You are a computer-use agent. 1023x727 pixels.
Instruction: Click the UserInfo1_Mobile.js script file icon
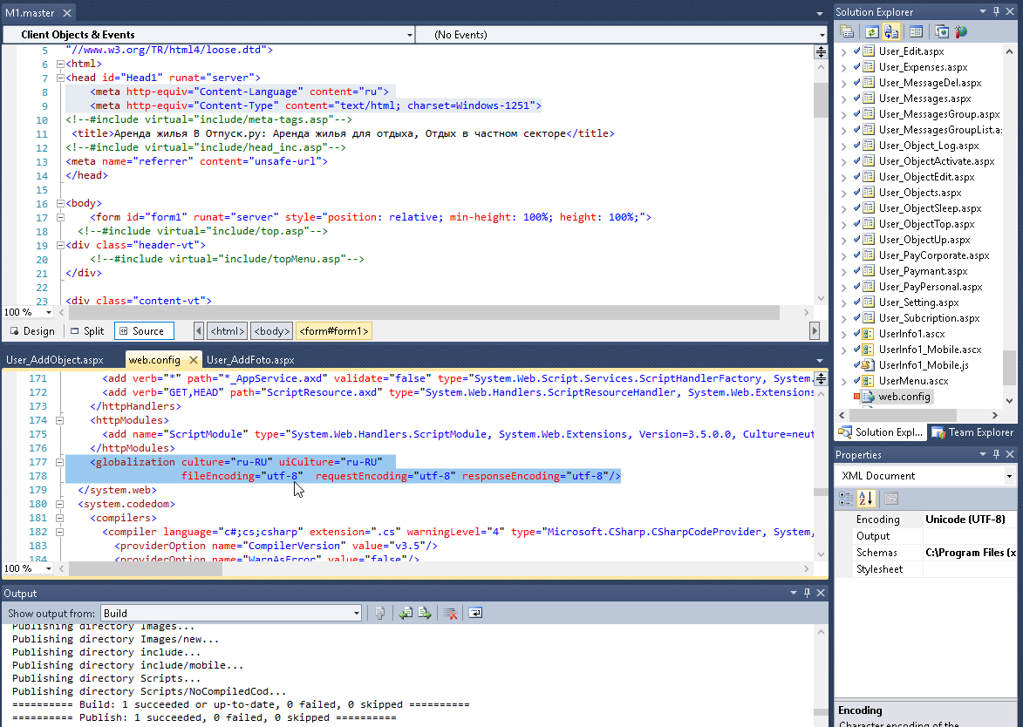pyautogui.click(x=868, y=365)
